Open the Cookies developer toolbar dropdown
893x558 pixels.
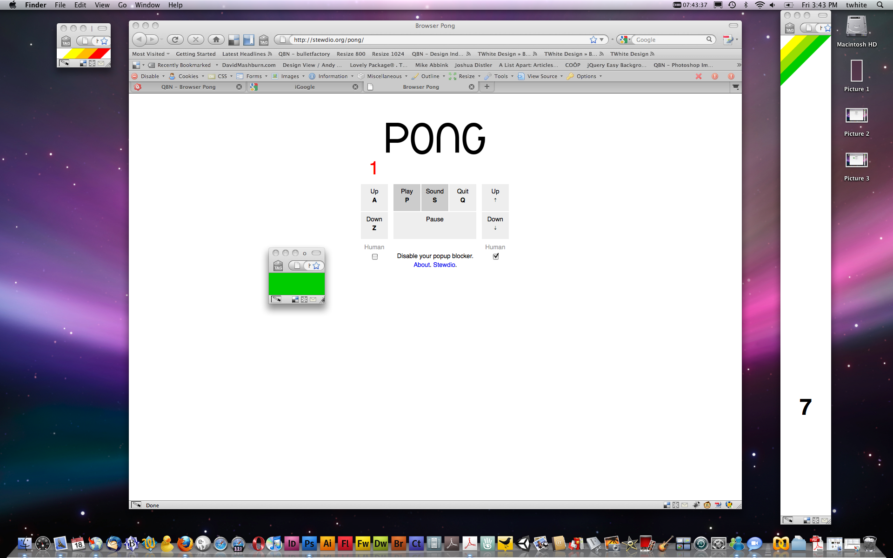188,76
